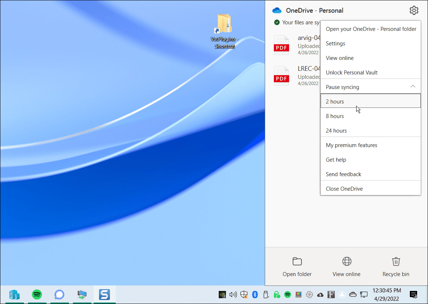Open the blue server buildings taskbar app
This screenshot has height=304, width=428.
coord(14,295)
